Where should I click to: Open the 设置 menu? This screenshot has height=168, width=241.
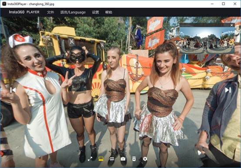(x=95, y=12)
